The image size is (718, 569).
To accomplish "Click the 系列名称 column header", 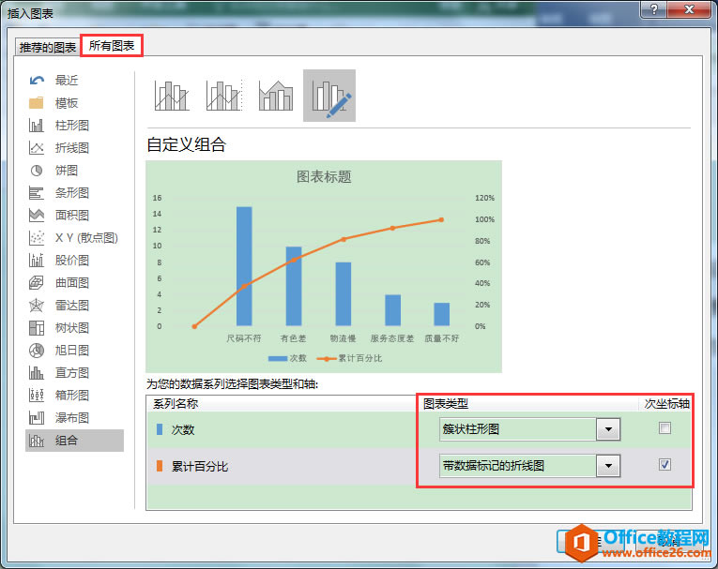I will coord(176,403).
